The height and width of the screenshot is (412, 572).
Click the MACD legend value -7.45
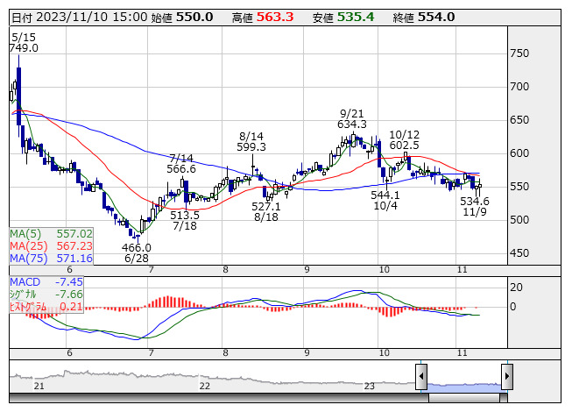pos(69,282)
